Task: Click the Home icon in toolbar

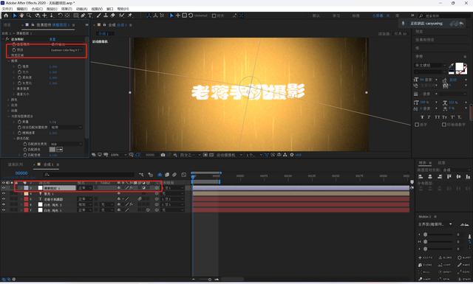Action: click(x=6, y=15)
